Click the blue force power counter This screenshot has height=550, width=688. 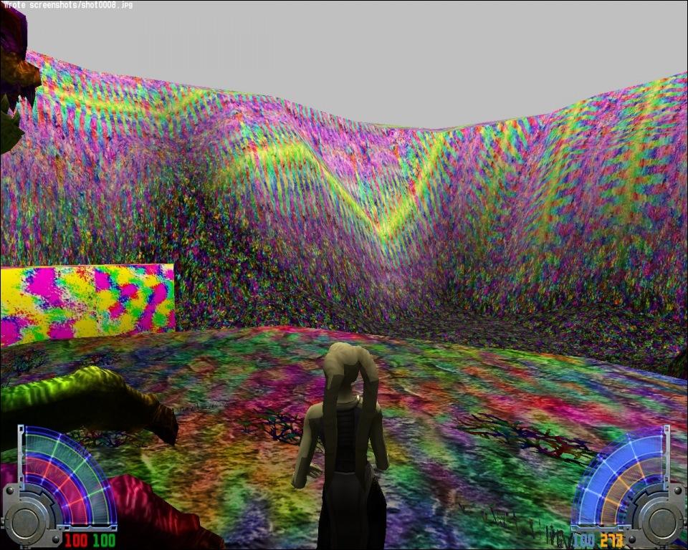click(583, 540)
